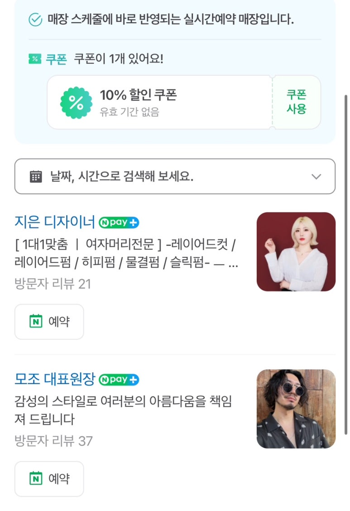
Task: Click the Npay plus badge beside 지은 디자이너
Action: 119,223
